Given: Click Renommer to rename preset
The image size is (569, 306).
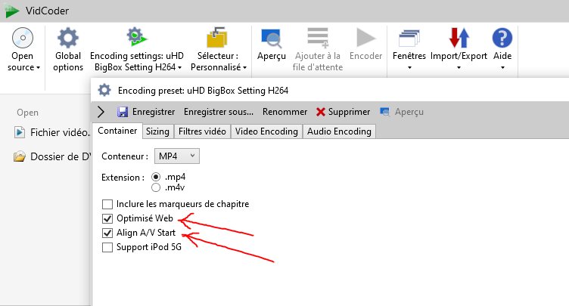Looking at the screenshot, I should pyautogui.click(x=284, y=112).
